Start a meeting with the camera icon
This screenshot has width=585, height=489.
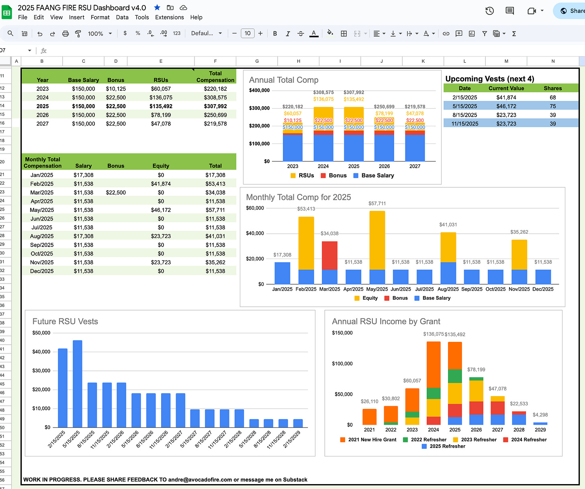point(532,11)
